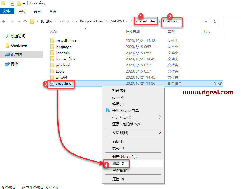Select 此电脑 in address breadcrumb
241x189 pixels.
[46, 21]
